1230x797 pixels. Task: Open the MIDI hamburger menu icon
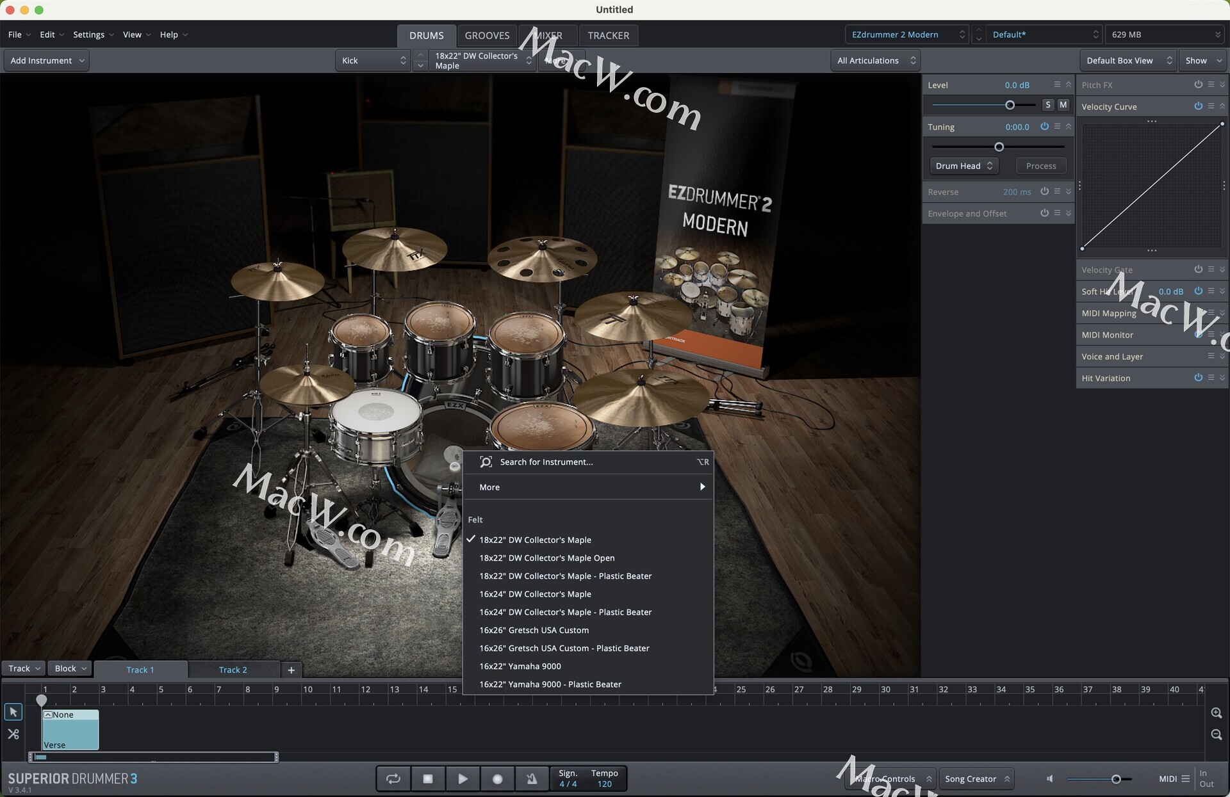pos(1185,778)
